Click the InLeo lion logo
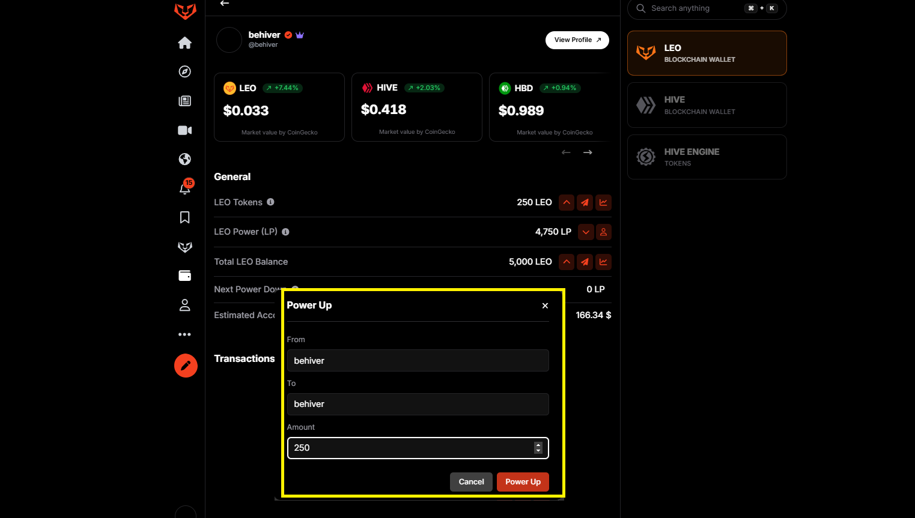Image resolution: width=915 pixels, height=518 pixels. tap(185, 11)
